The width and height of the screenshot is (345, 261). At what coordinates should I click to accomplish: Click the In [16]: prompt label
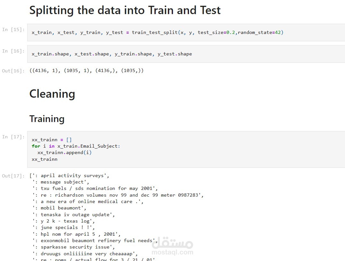13,51
